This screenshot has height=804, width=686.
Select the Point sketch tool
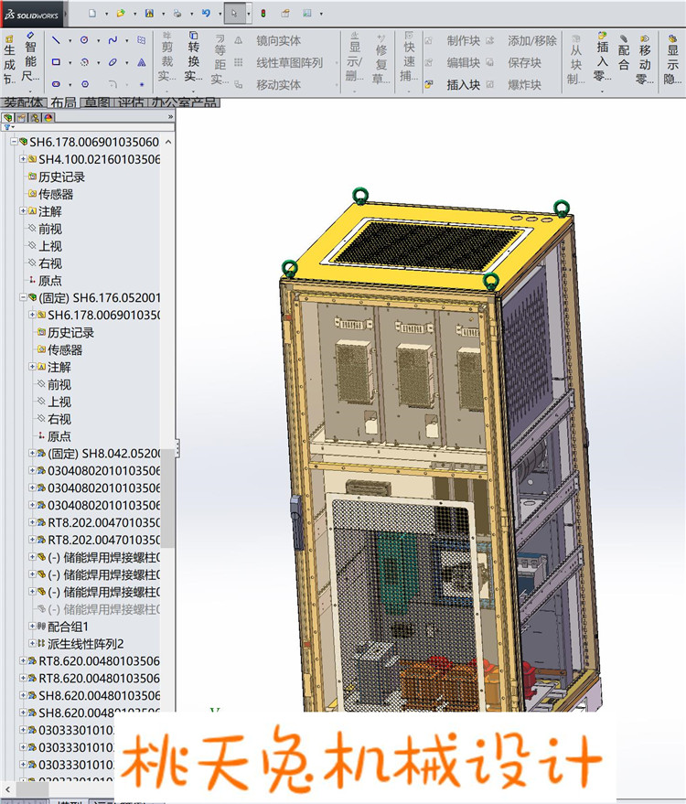point(142,84)
